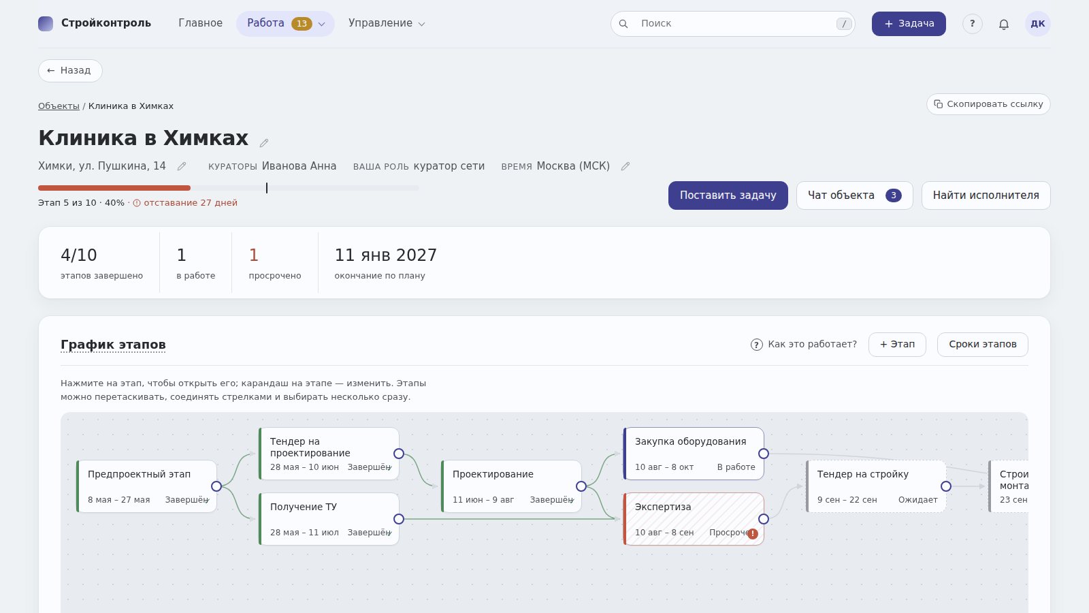
Task: Click the pencil icon beside the Клиника в Химках title
Action: pyautogui.click(x=264, y=142)
